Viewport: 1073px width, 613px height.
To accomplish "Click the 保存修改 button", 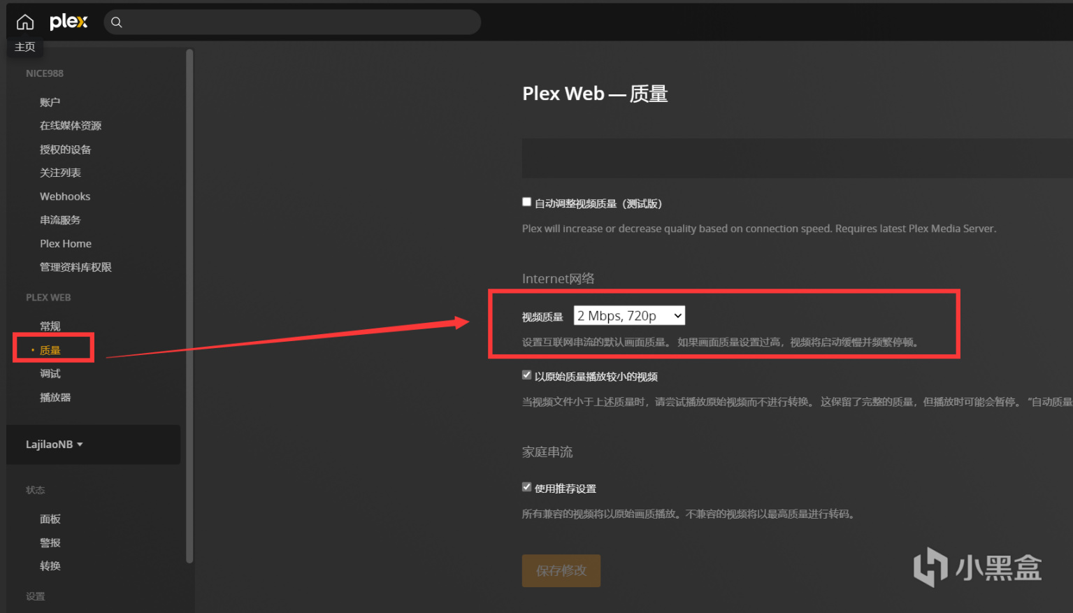I will (x=561, y=571).
